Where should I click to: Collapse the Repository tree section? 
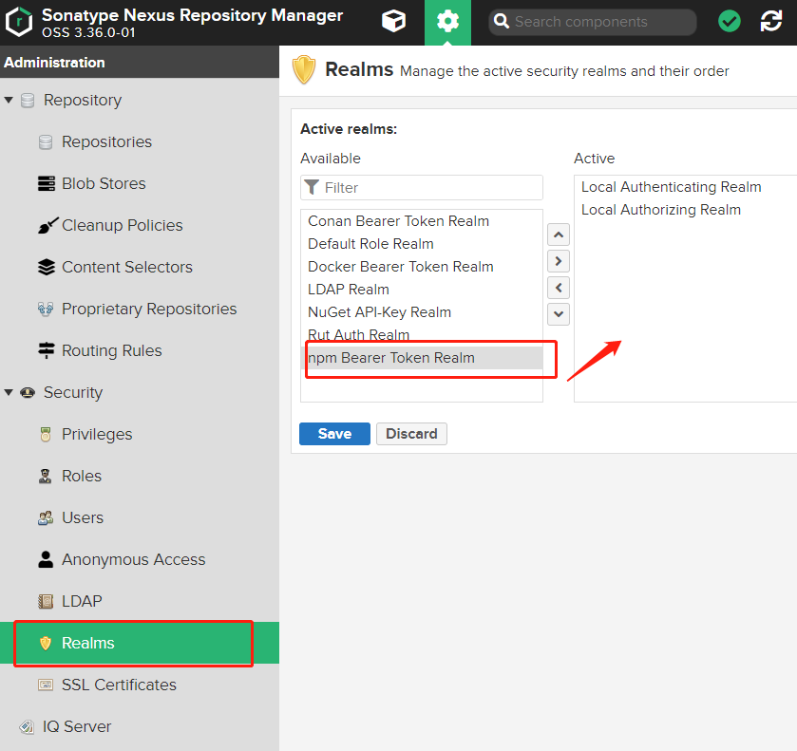[9, 100]
